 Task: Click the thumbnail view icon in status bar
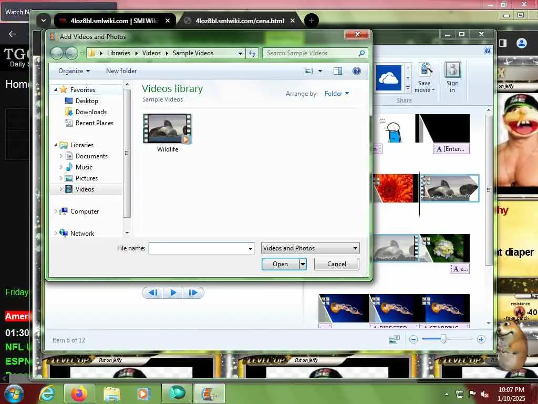(395, 340)
